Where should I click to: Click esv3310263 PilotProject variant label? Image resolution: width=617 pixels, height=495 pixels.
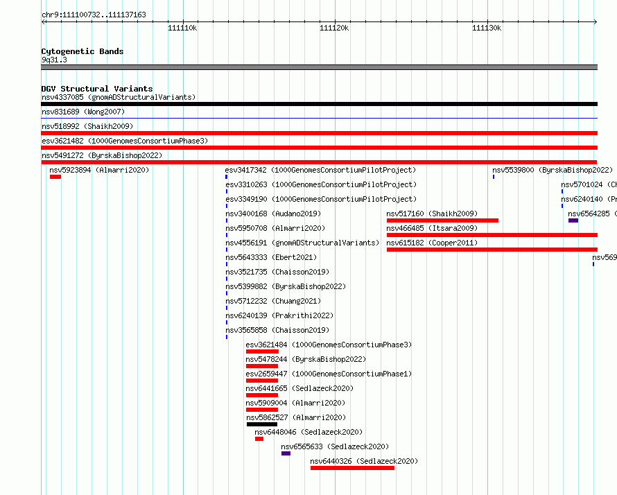(321, 184)
